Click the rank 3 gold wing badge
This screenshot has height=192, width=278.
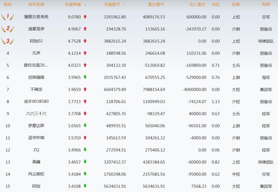coord(8,41)
